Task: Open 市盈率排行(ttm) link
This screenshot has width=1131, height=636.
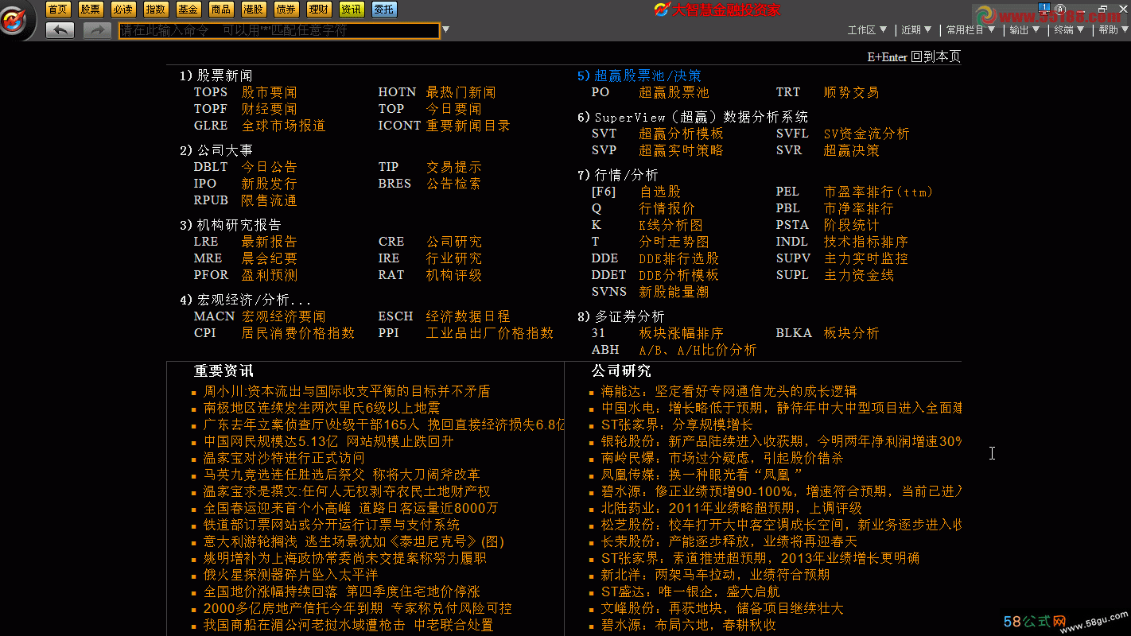Action: tap(878, 192)
